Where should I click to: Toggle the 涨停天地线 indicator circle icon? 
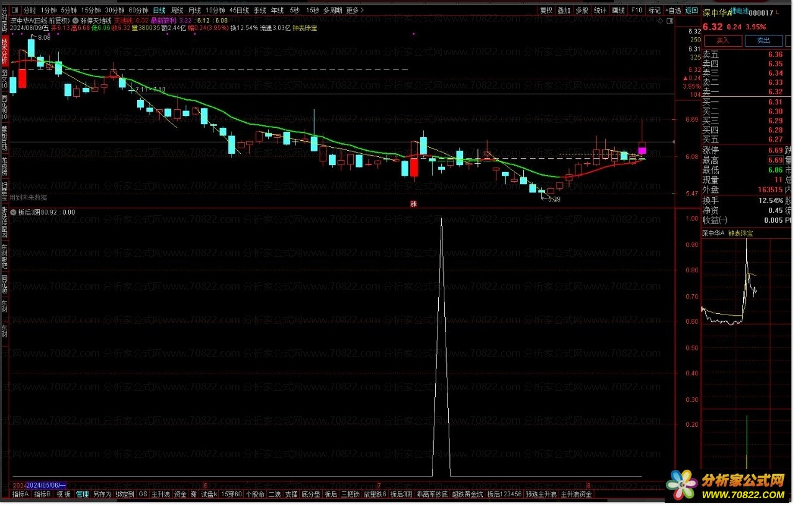(76, 19)
